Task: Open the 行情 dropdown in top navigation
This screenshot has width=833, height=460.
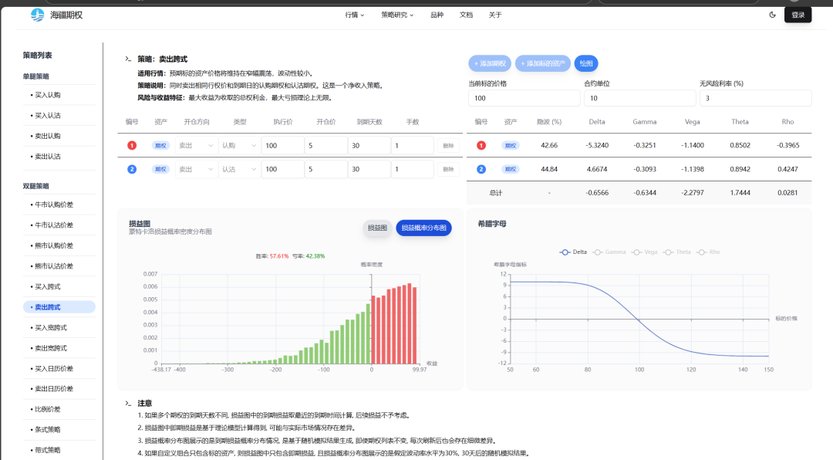Action: [355, 15]
